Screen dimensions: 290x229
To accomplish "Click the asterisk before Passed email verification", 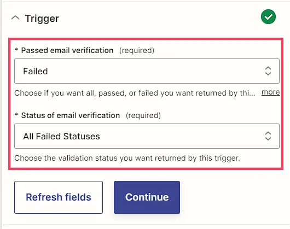I will coord(16,50).
